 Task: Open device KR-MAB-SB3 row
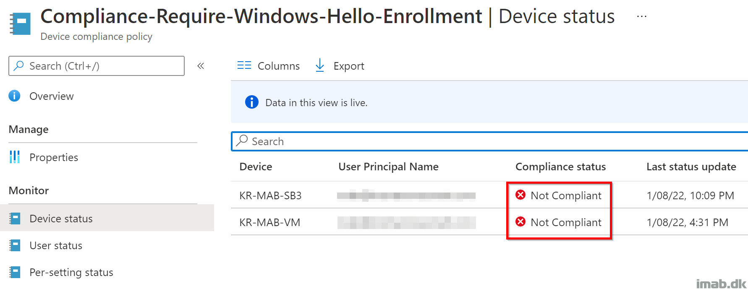(x=489, y=195)
